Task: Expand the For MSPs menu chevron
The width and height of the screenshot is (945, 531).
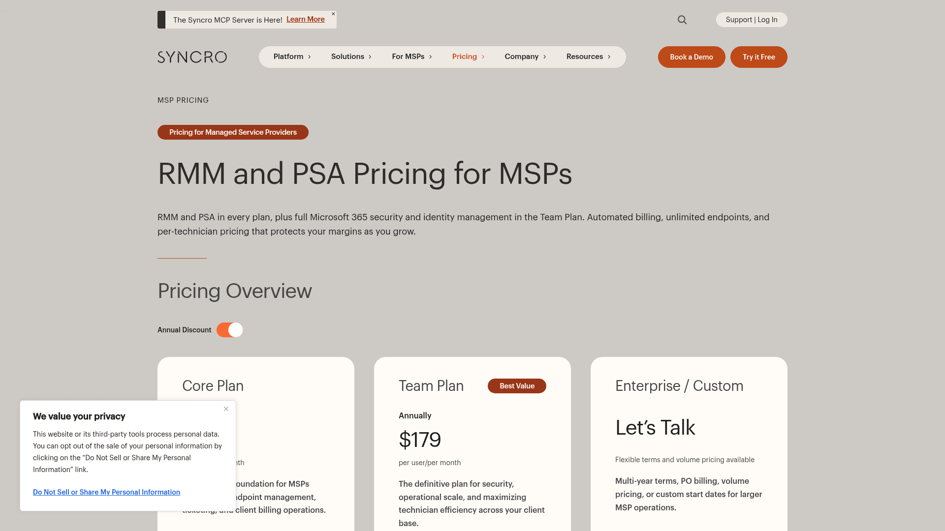Action: [x=430, y=57]
